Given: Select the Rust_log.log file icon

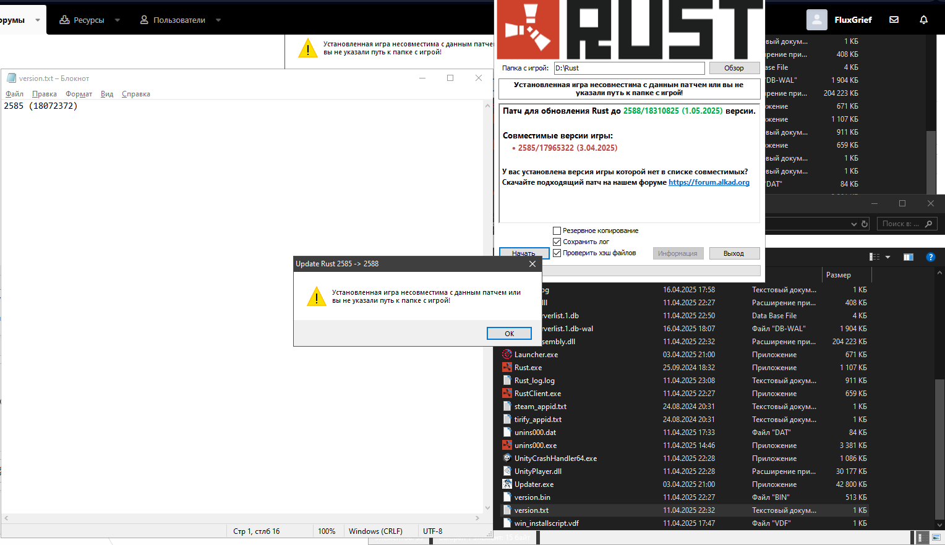Looking at the screenshot, I should tap(507, 381).
